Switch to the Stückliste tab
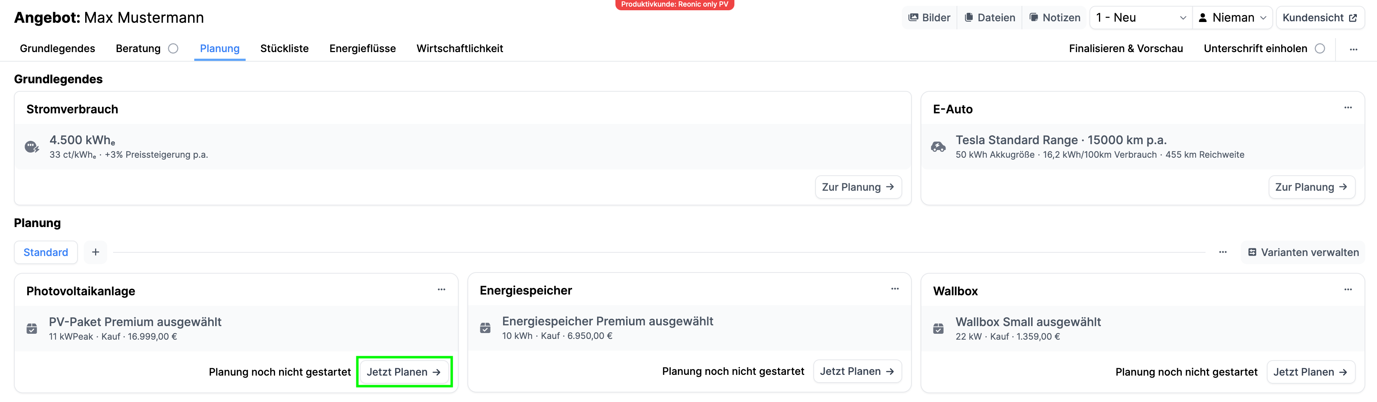This screenshot has width=1377, height=402. point(284,48)
